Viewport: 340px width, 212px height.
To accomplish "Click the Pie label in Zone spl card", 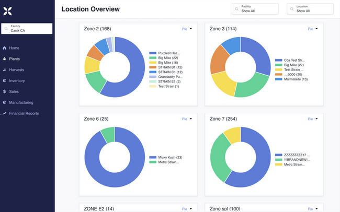I will (310, 209).
